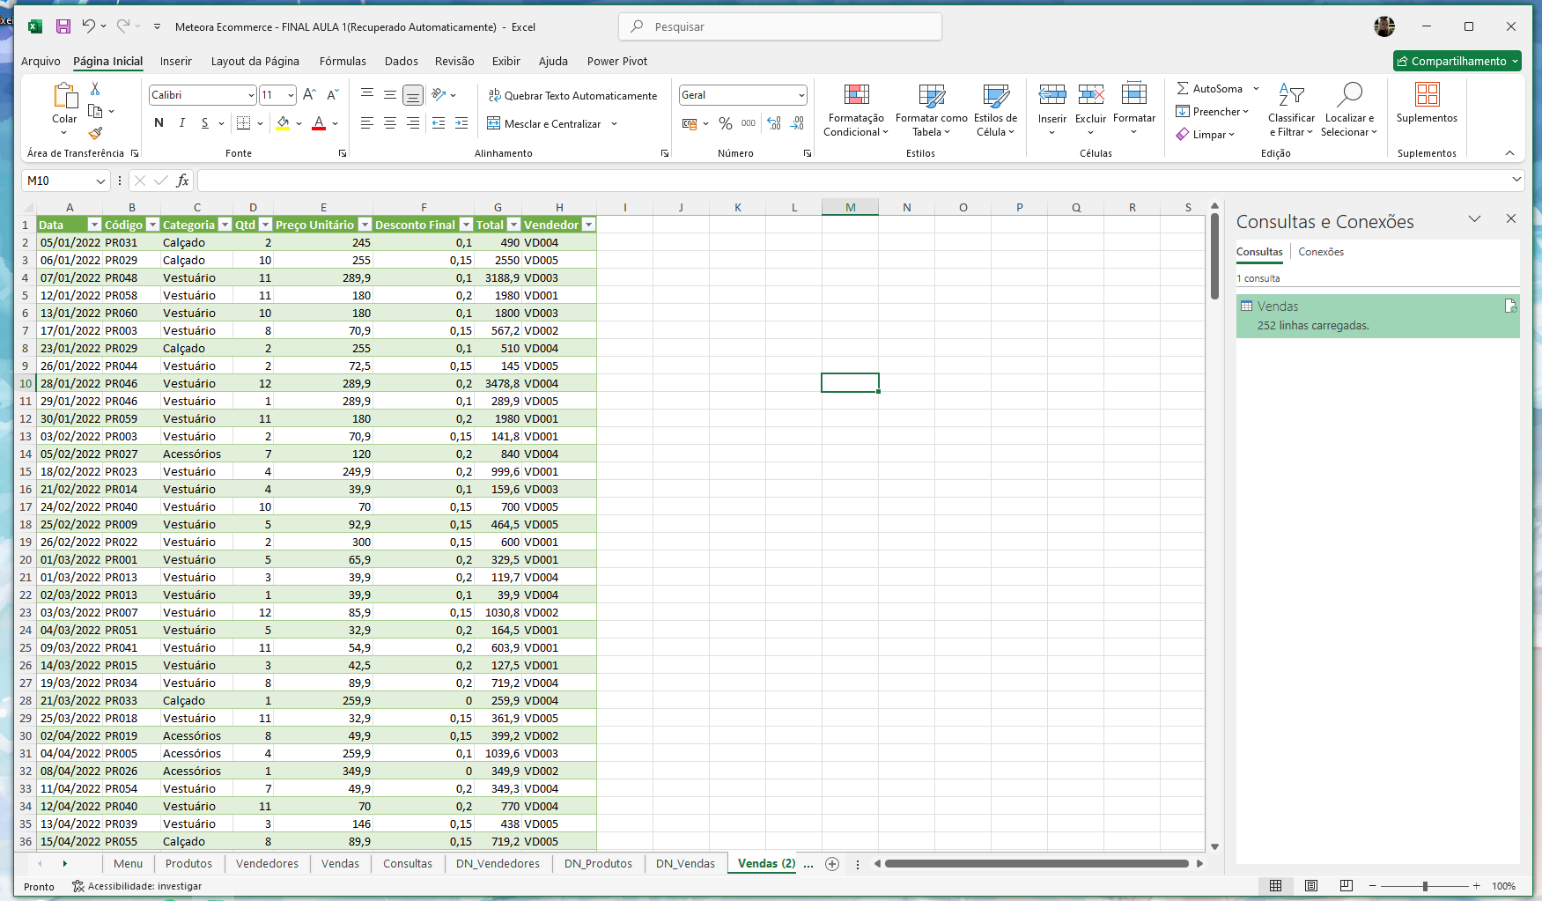Open the Categoria column filter dropdown
Image resolution: width=1542 pixels, height=901 pixels.
[225, 225]
